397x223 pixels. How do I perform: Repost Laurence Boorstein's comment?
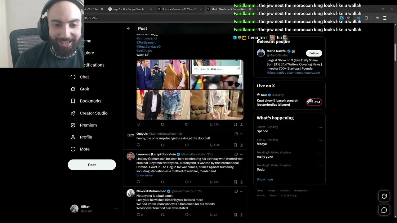pos(163,182)
